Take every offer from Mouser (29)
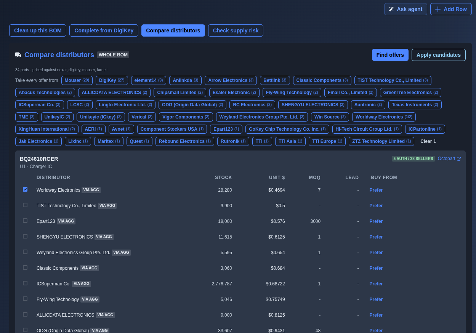This screenshot has height=333, width=476. click(77, 80)
